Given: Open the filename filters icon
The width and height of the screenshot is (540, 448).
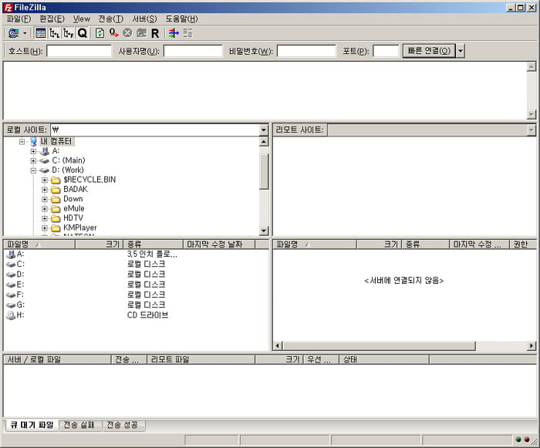Looking at the screenshot, I should [173, 33].
